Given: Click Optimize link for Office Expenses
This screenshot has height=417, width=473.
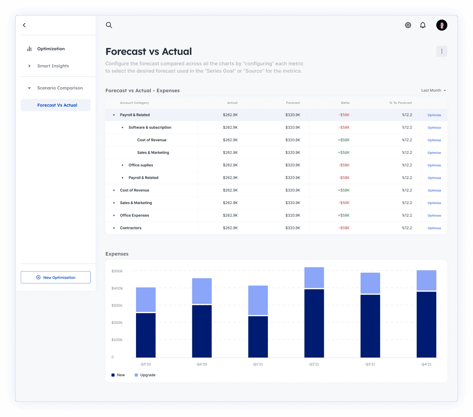Looking at the screenshot, I should coord(434,216).
